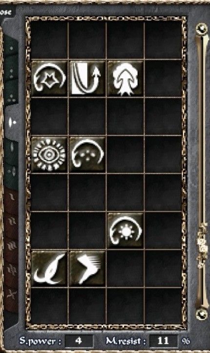Select the star-under-arc spell icon
This screenshot has width=210, height=353.
coord(49,78)
